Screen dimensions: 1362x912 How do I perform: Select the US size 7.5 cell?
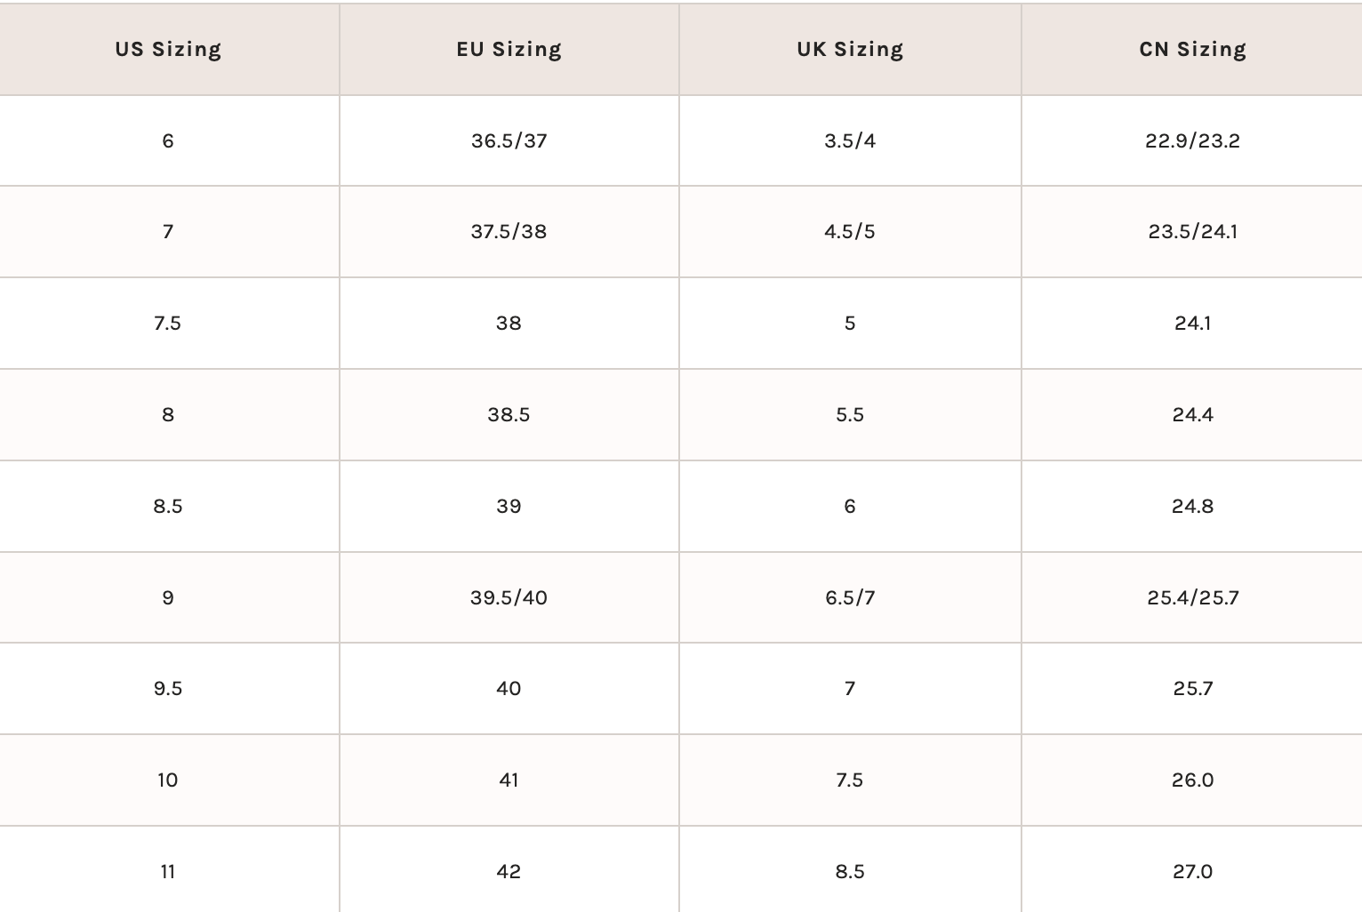[x=168, y=323]
